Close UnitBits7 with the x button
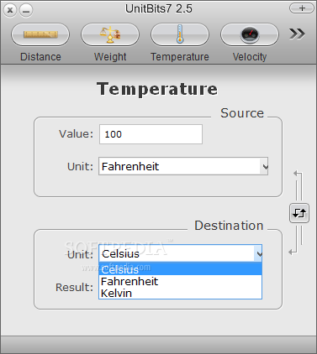This screenshot has width=317, height=354. point(10,11)
